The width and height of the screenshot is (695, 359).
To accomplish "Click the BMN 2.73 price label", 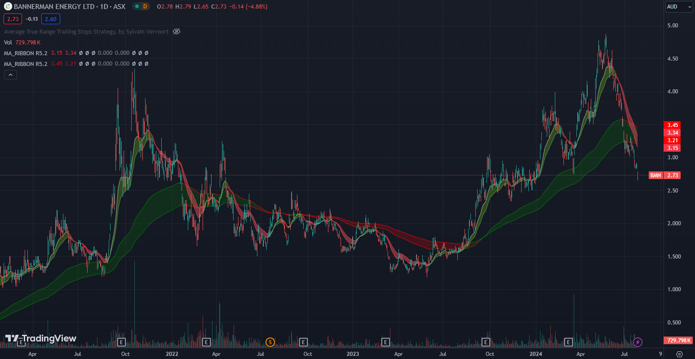I will [x=664, y=175].
